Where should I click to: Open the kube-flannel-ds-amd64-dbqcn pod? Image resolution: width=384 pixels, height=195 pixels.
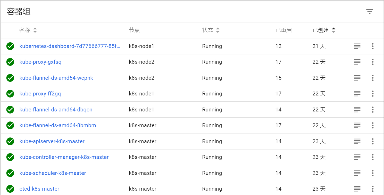(x=56, y=110)
